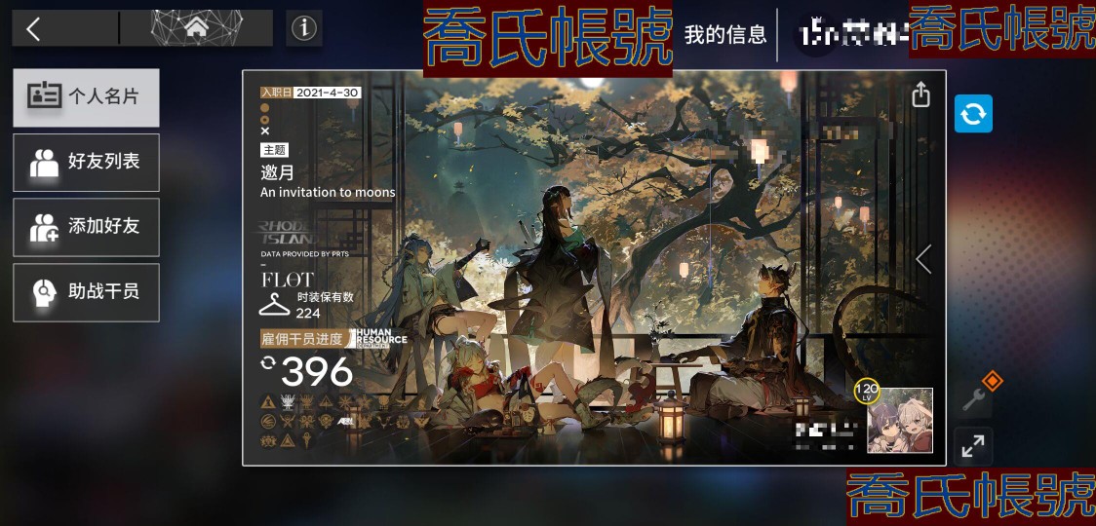Tap the player avatar thumbnail
Image resolution: width=1096 pixels, height=526 pixels.
coord(900,421)
